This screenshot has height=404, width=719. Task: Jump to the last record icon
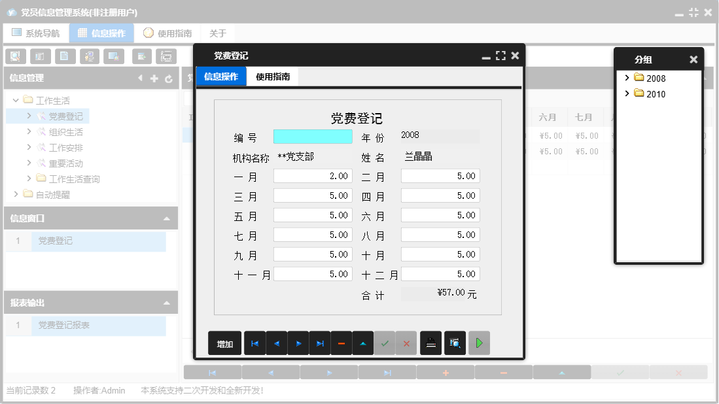click(x=319, y=343)
